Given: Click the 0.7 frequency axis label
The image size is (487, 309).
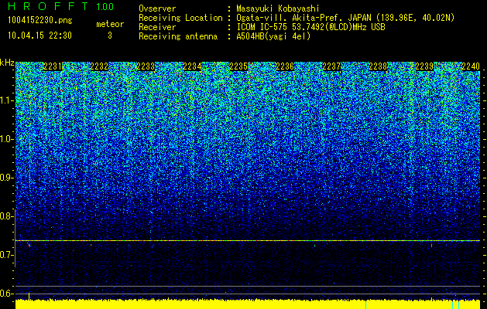Looking at the screenshot, I should pos(7,255).
